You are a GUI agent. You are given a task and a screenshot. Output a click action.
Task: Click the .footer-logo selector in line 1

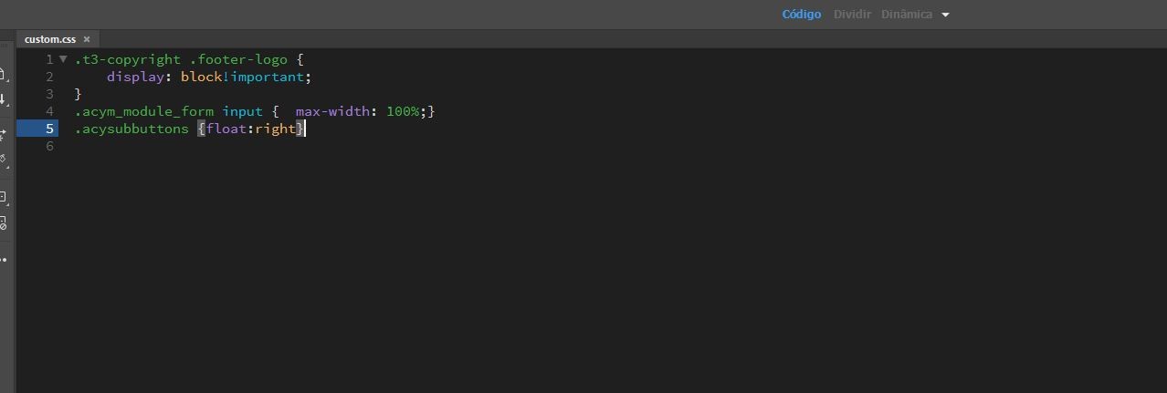click(237, 59)
